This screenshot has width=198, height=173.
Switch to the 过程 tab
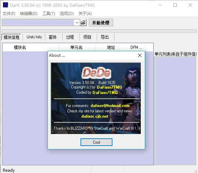(70, 37)
